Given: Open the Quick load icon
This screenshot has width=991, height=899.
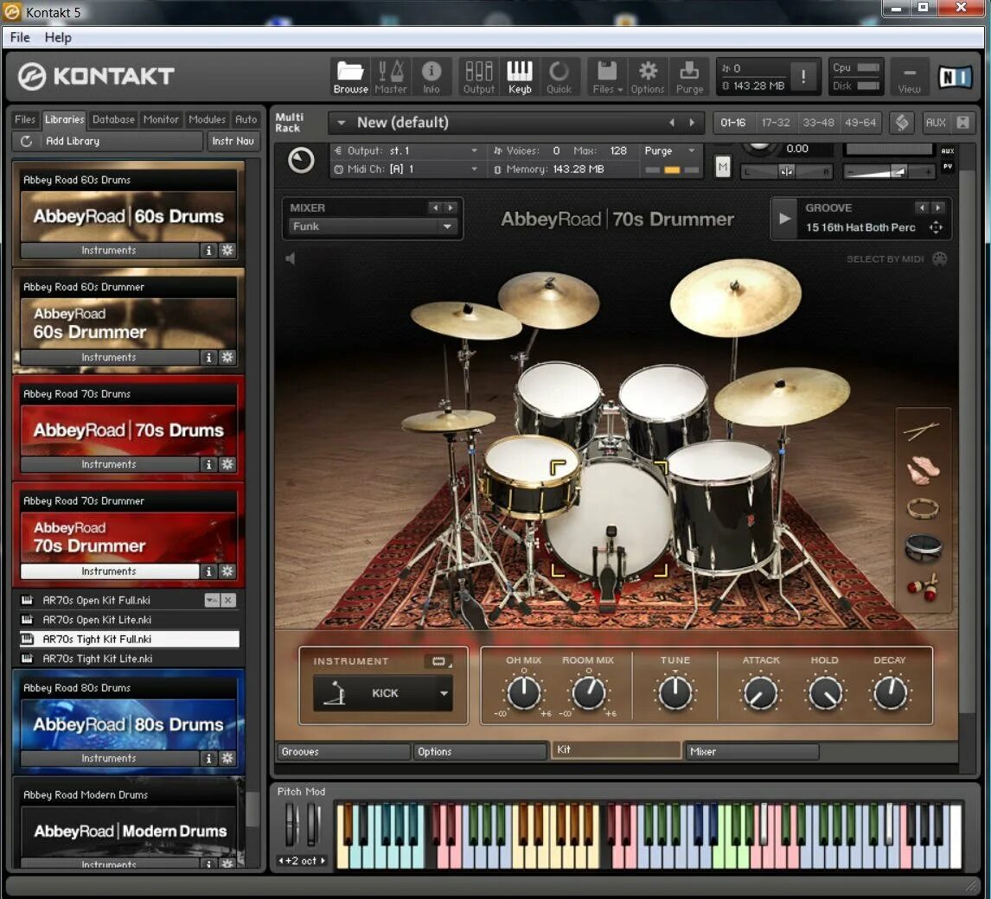Looking at the screenshot, I should coord(559,76).
